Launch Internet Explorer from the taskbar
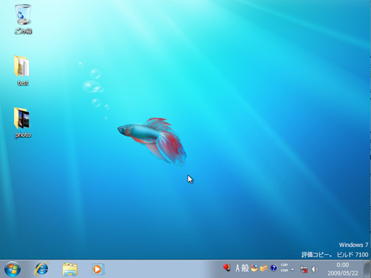 [42, 269]
